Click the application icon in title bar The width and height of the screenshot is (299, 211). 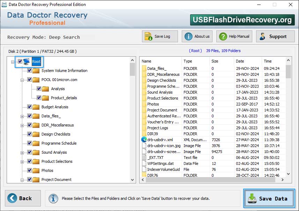(4, 5)
